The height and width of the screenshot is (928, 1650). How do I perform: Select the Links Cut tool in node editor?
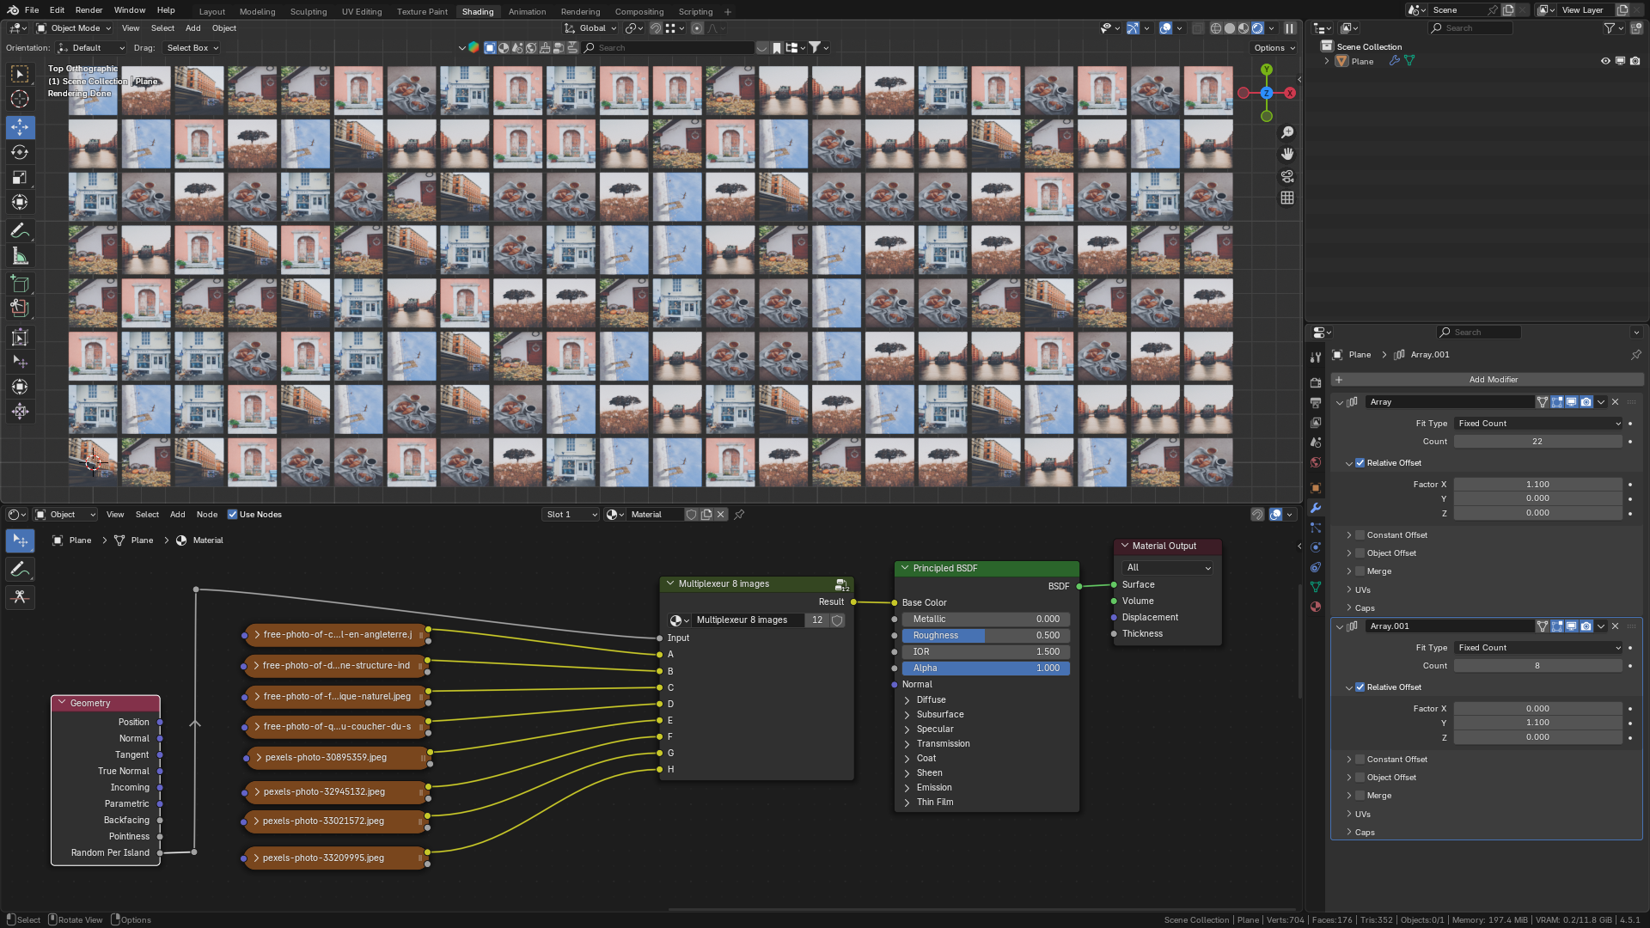pos(20,597)
